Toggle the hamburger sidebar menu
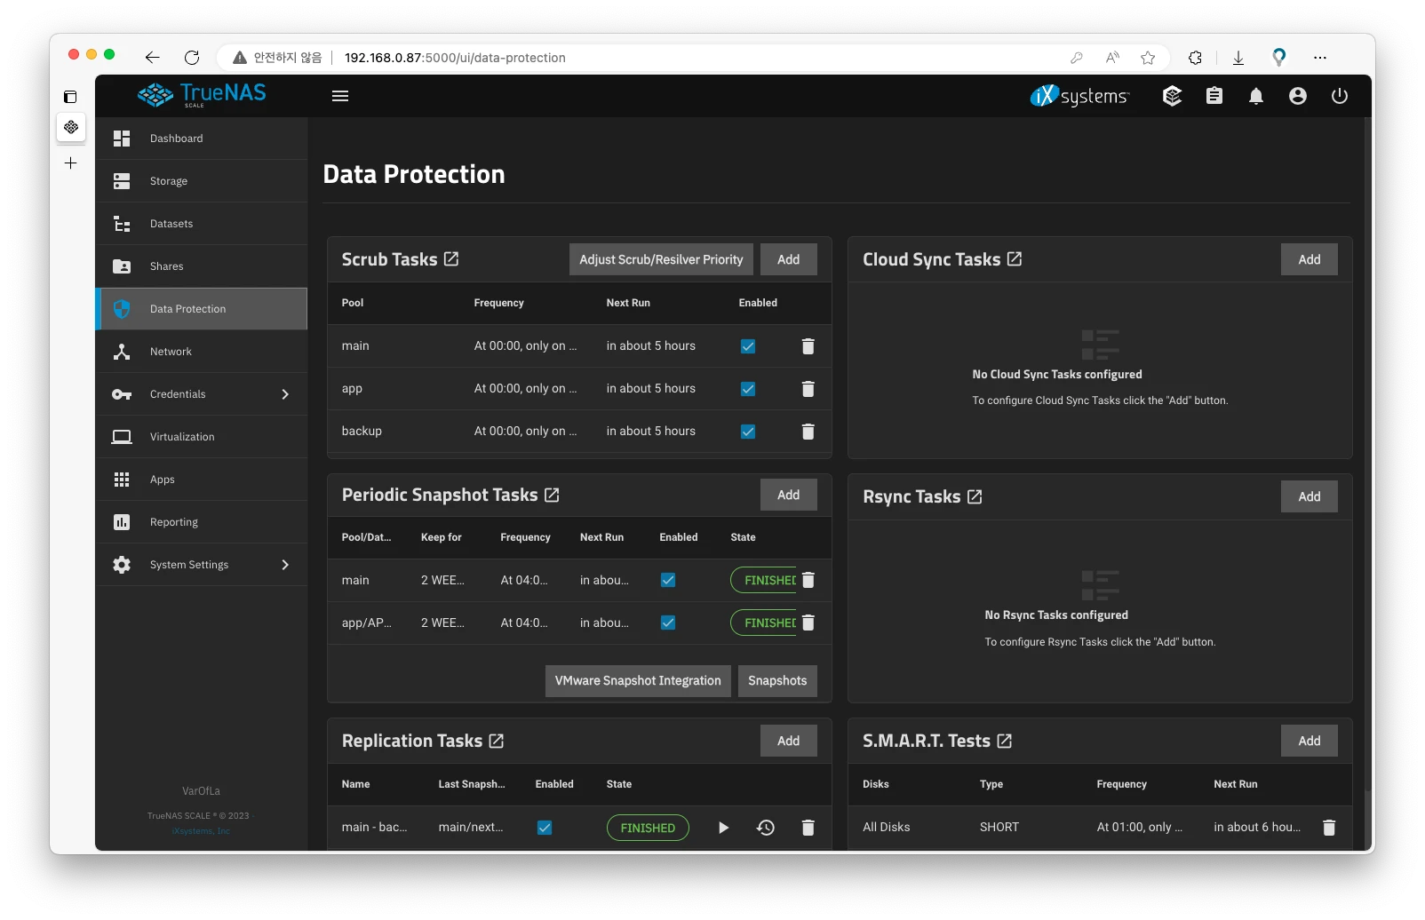The image size is (1425, 920). click(x=339, y=96)
